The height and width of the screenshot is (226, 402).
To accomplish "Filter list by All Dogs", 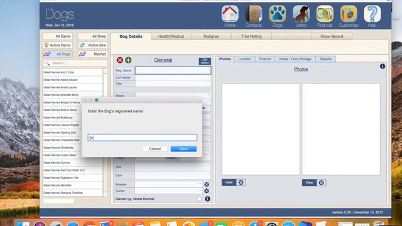I will point(57,54).
